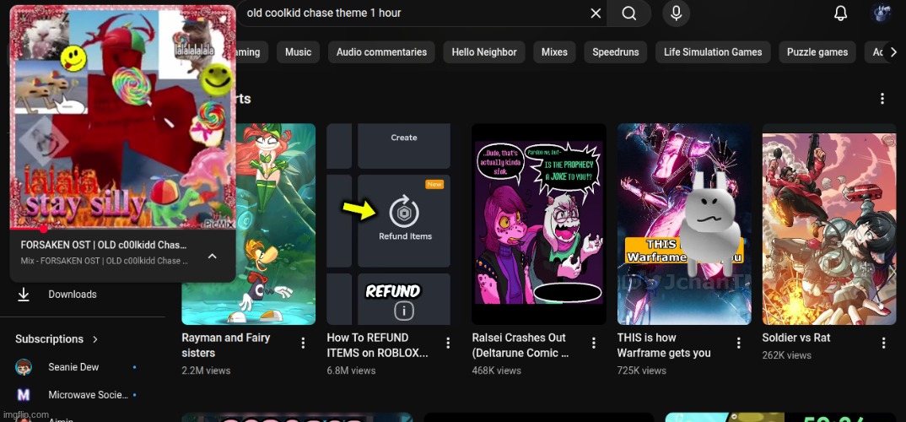Image resolution: width=906 pixels, height=422 pixels.
Task: Start voice search with microphone icon
Action: [676, 14]
